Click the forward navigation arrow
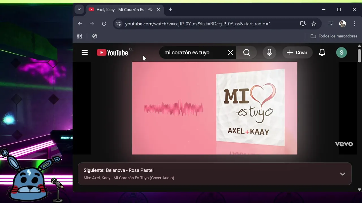The image size is (362, 203). pos(92,24)
